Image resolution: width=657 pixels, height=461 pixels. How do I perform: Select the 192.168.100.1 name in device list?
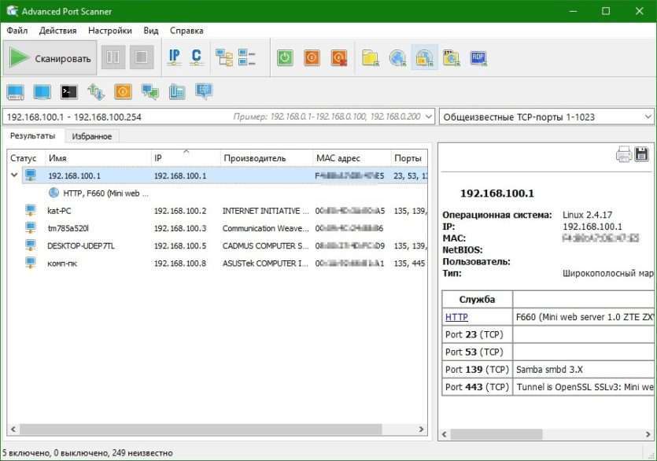point(74,175)
